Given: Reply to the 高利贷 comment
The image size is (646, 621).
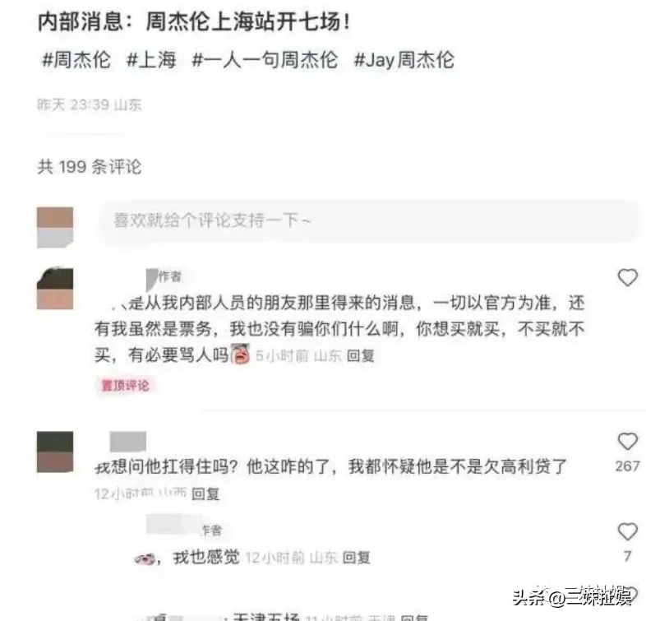Looking at the screenshot, I should point(205,494).
